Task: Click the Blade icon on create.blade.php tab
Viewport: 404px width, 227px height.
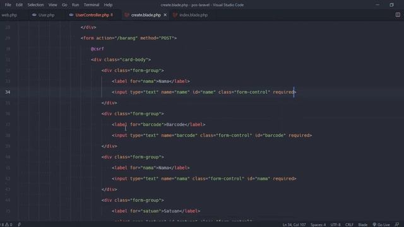Action: pyautogui.click(x=126, y=15)
